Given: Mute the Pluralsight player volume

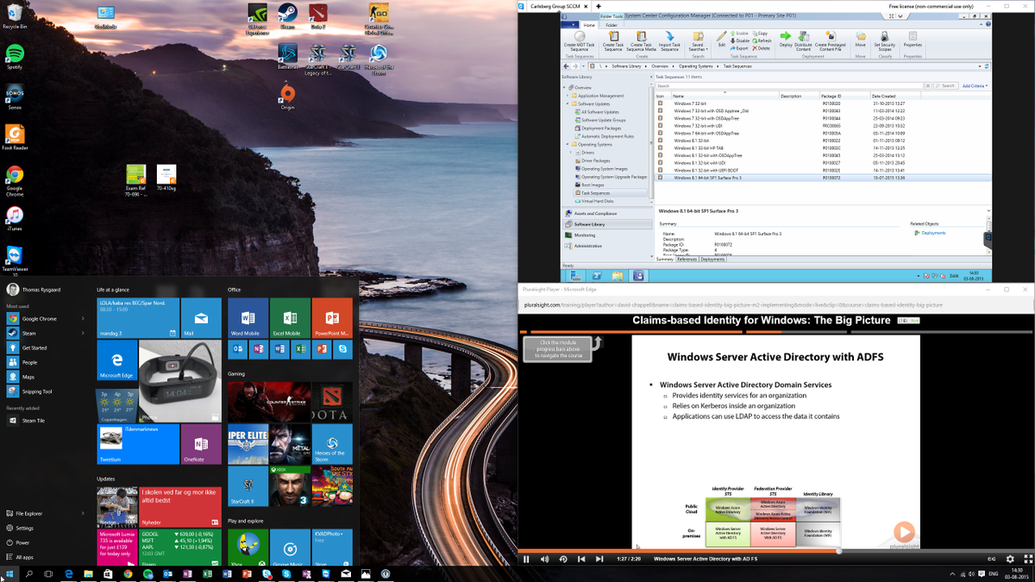Looking at the screenshot, I should click(x=545, y=559).
